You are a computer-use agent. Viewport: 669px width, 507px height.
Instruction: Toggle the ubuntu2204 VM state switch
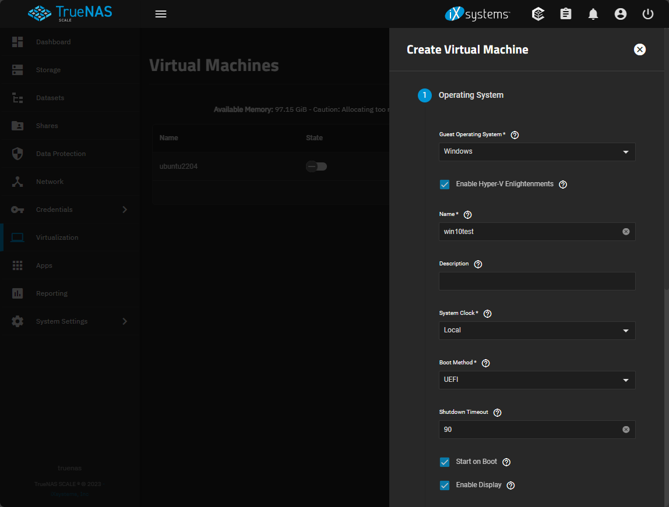point(316,167)
